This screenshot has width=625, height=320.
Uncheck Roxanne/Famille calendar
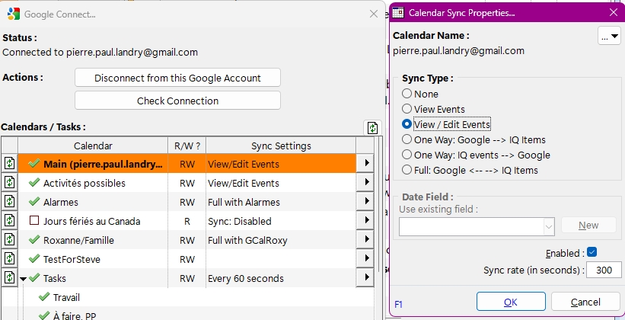[34, 240]
